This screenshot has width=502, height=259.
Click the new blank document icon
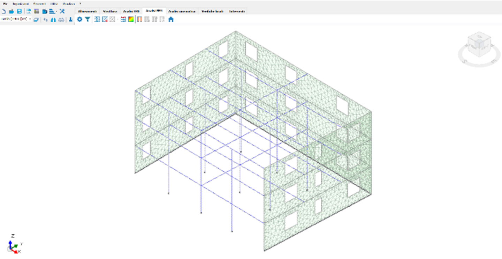coord(3,11)
